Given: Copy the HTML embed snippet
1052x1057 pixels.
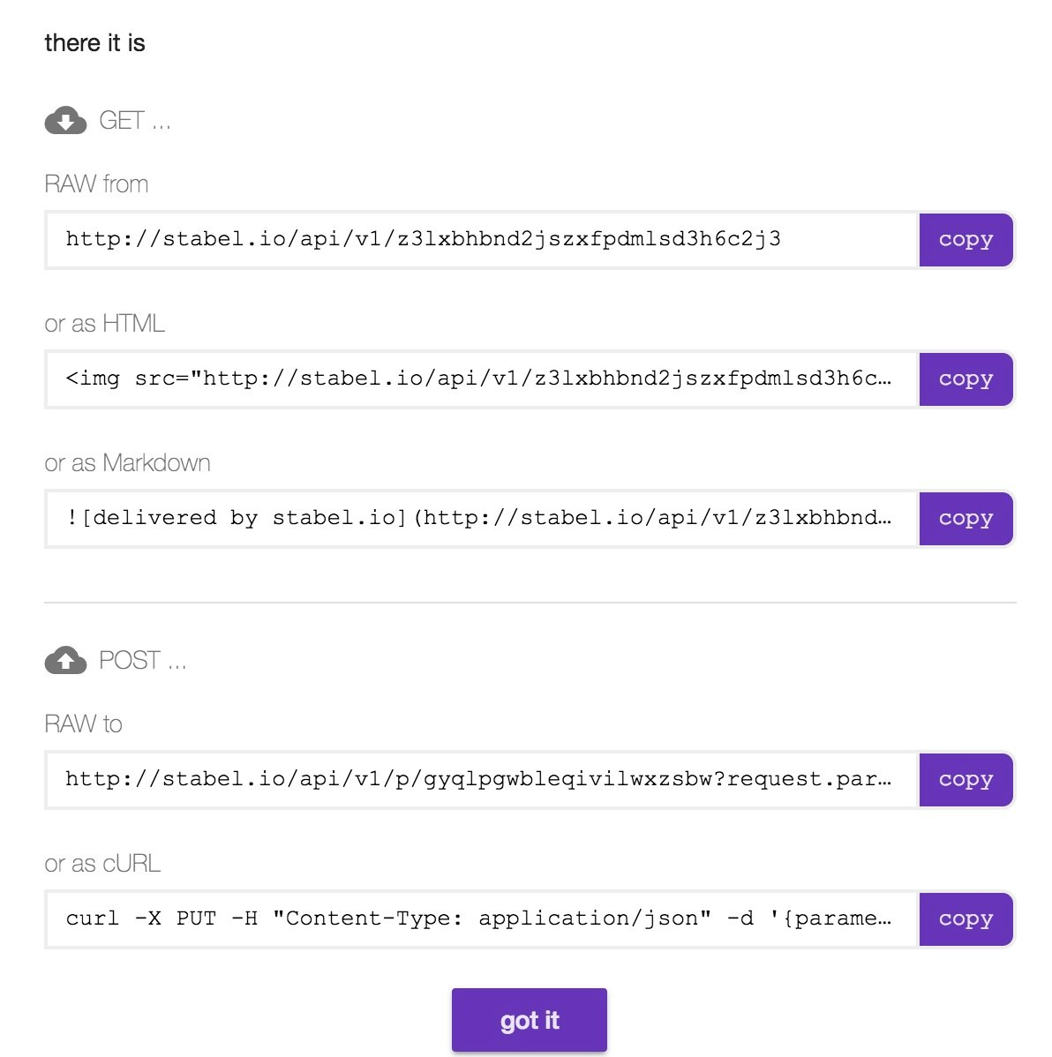Looking at the screenshot, I should point(966,379).
